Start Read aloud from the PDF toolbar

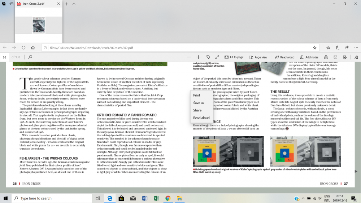pos(284,57)
